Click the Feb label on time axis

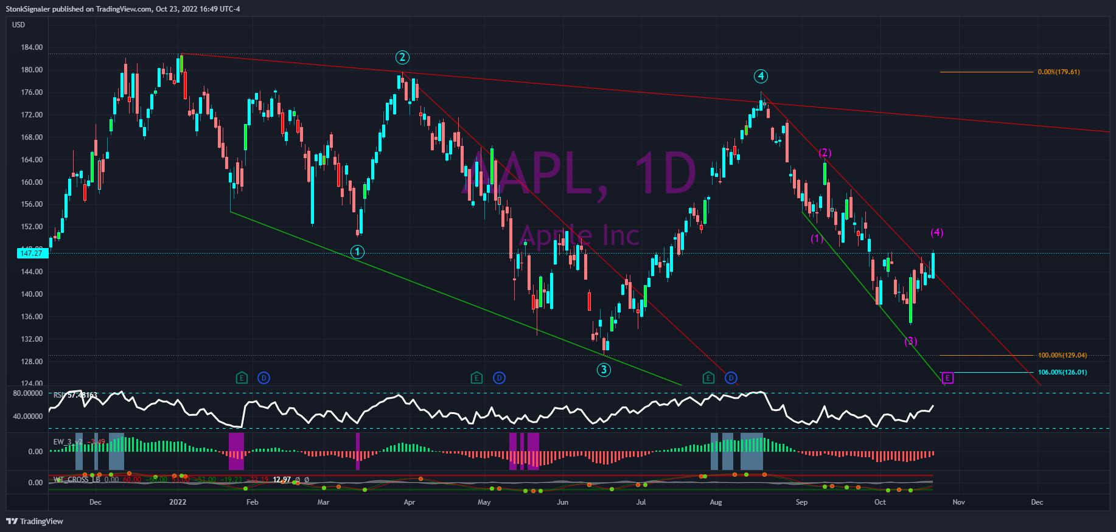pos(252,502)
